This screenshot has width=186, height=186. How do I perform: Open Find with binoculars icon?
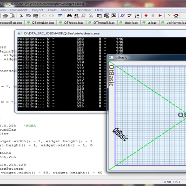69,16
